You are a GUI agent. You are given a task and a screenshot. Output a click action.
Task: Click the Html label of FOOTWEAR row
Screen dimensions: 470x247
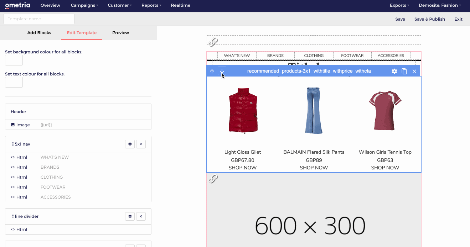(19, 187)
